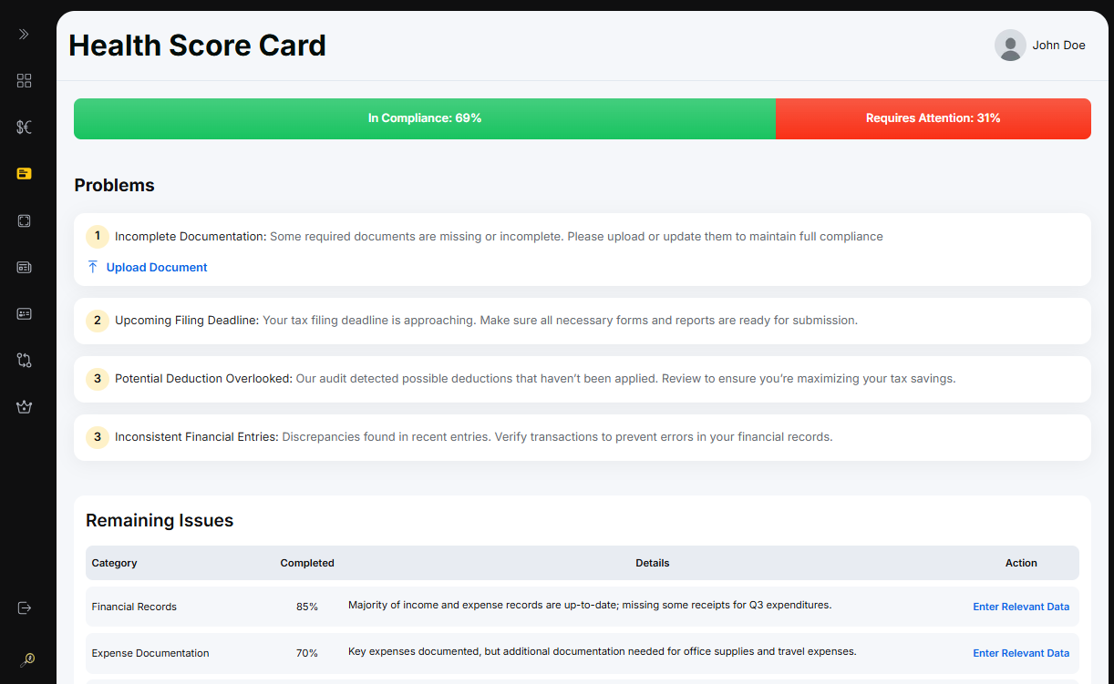This screenshot has height=684, width=1114.
Task: Expand the sidebar with the double chevron
Action: (x=24, y=35)
